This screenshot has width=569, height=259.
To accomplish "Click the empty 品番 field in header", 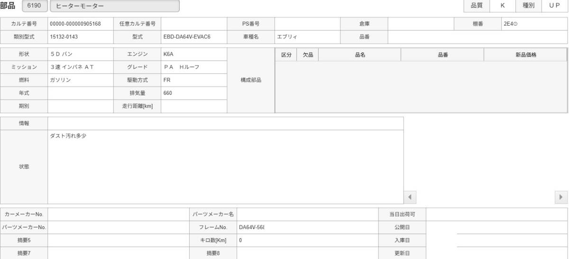I will tap(477, 37).
